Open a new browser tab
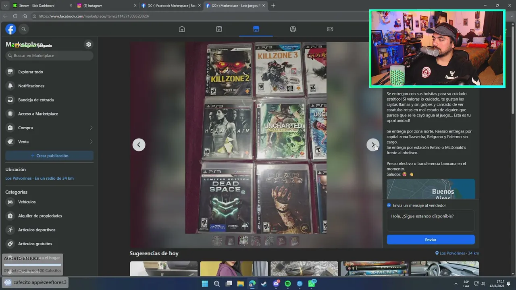This screenshot has width=516, height=290. [273, 6]
